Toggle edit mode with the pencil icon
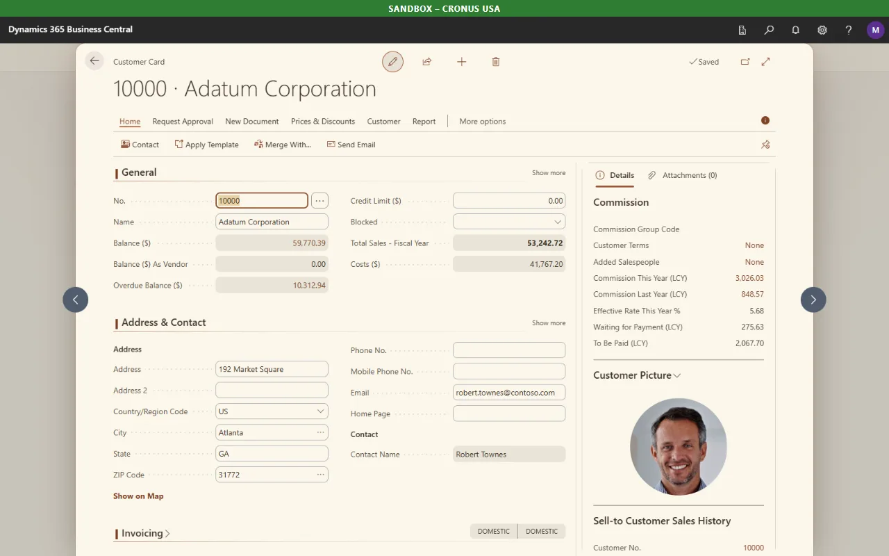 coord(392,62)
